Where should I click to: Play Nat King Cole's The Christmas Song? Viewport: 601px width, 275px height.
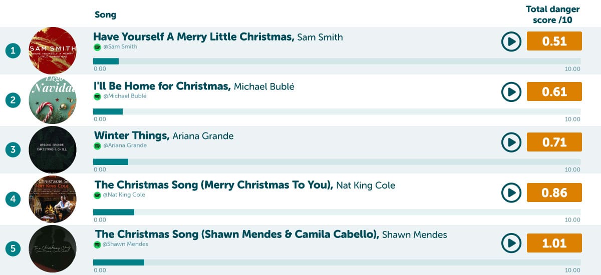[511, 192]
